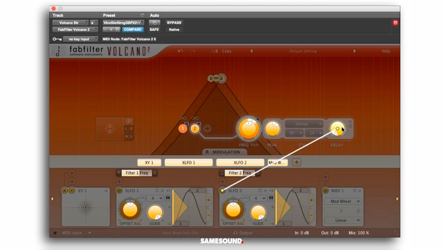Select the XLFO 2 source tab
This screenshot has height=250, width=444.
pos(240,162)
